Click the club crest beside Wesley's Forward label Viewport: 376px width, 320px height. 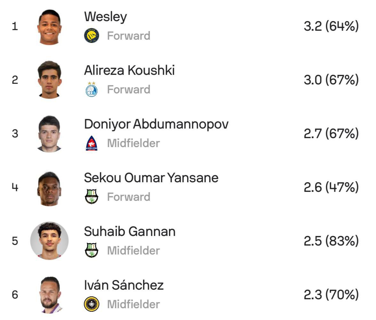tap(91, 35)
